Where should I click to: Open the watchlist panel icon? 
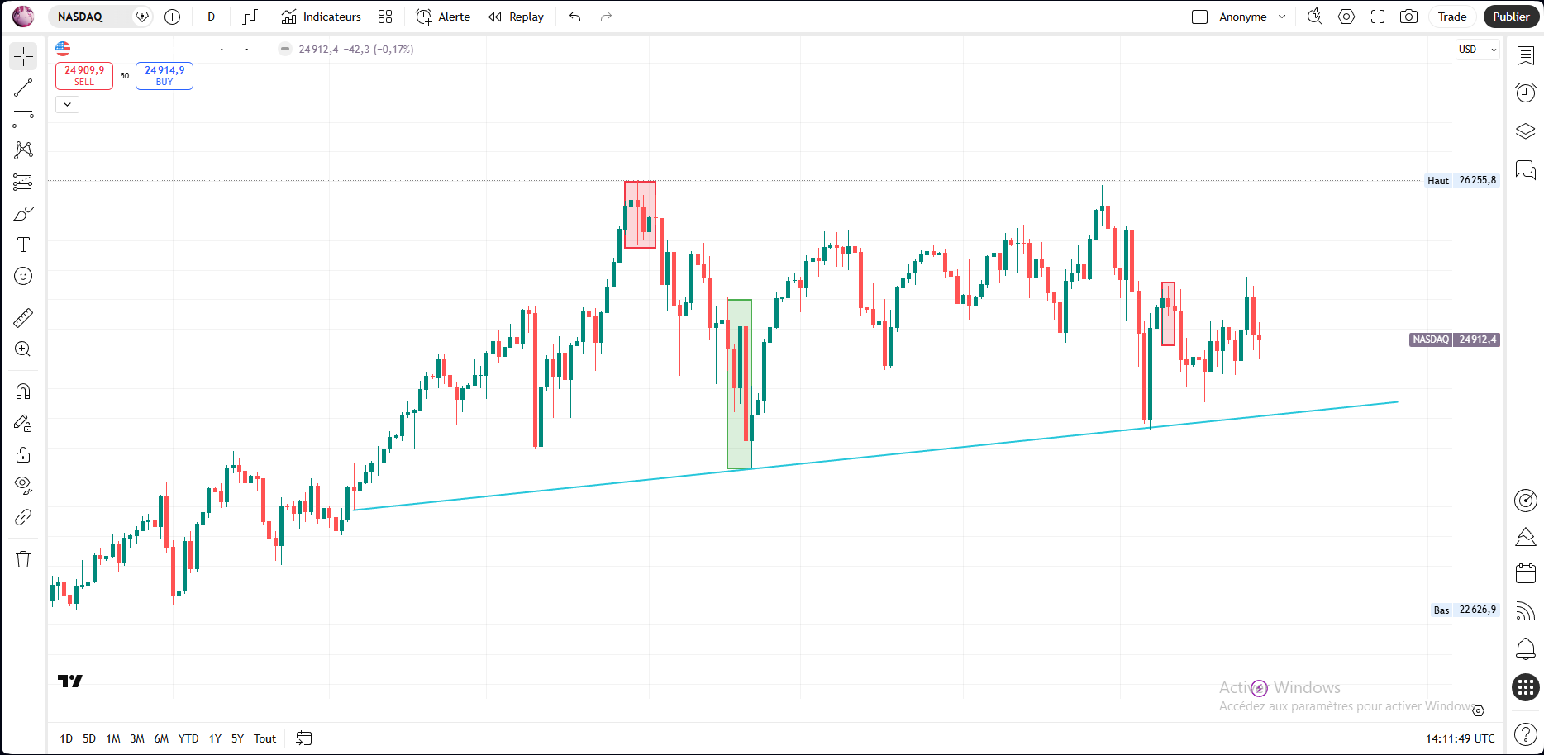(1526, 55)
